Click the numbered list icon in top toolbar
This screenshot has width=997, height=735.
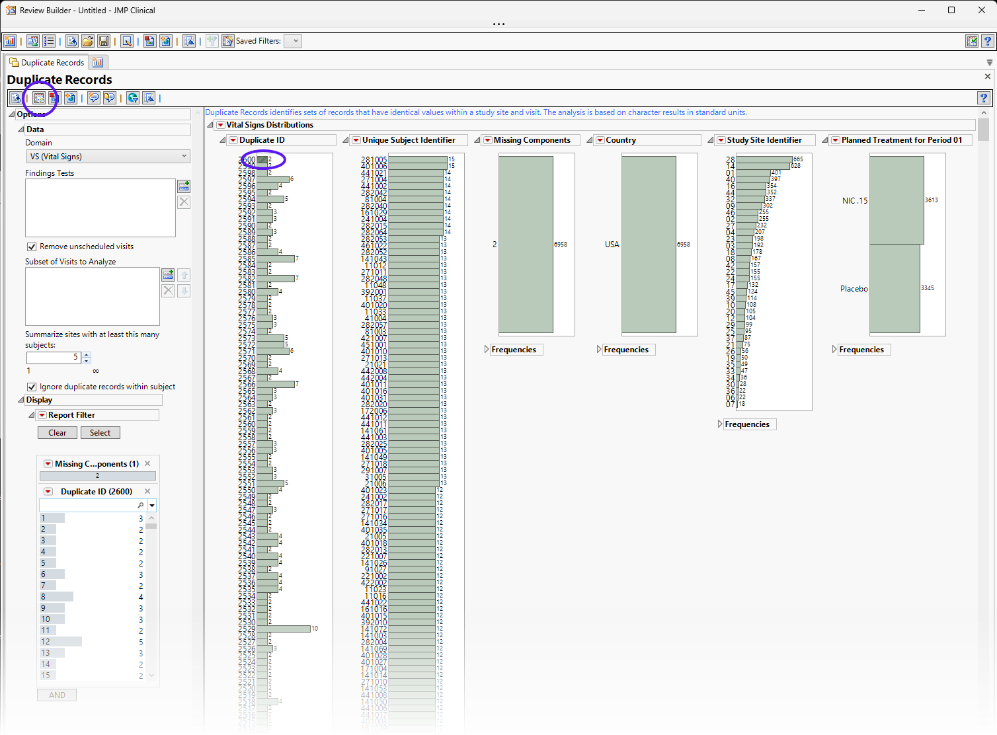point(49,41)
